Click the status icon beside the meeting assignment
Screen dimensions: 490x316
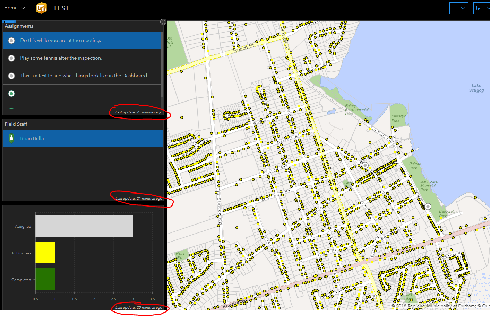[11, 41]
